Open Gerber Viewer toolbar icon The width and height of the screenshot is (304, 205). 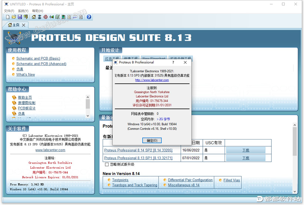tap(57, 17)
